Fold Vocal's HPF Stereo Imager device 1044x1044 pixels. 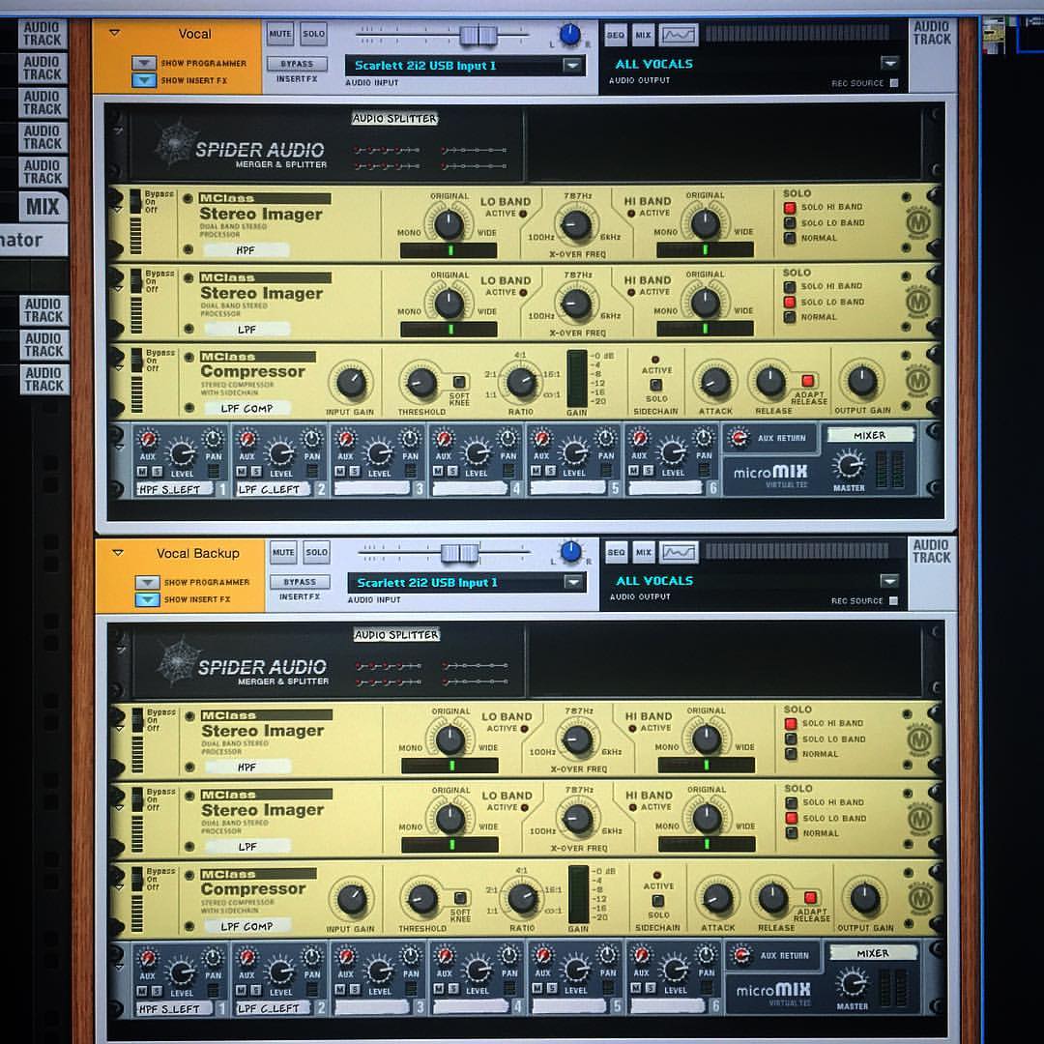(118, 210)
